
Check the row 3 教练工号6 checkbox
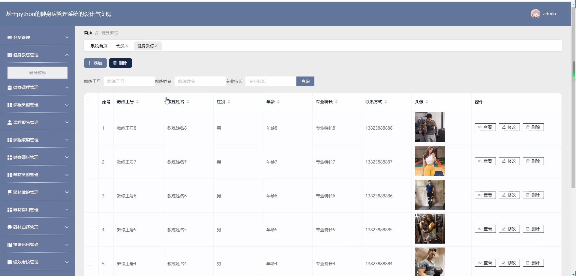point(89,196)
